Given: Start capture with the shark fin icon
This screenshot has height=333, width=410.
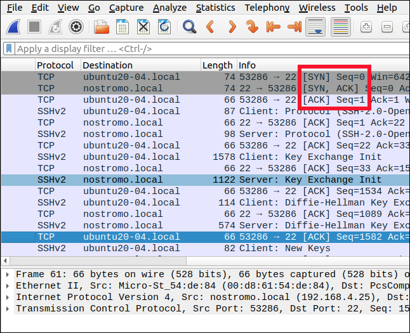Looking at the screenshot, I should click(x=15, y=27).
